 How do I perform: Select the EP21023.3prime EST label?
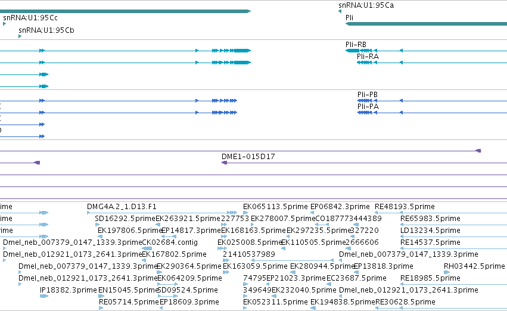click(x=296, y=278)
